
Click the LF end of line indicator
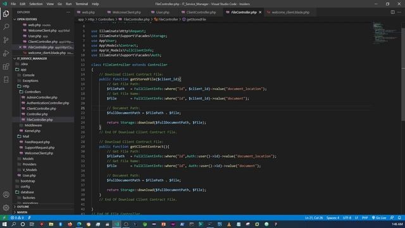pos(356,218)
